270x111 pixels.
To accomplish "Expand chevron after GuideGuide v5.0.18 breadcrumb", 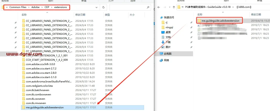I will [x=233, y=7].
